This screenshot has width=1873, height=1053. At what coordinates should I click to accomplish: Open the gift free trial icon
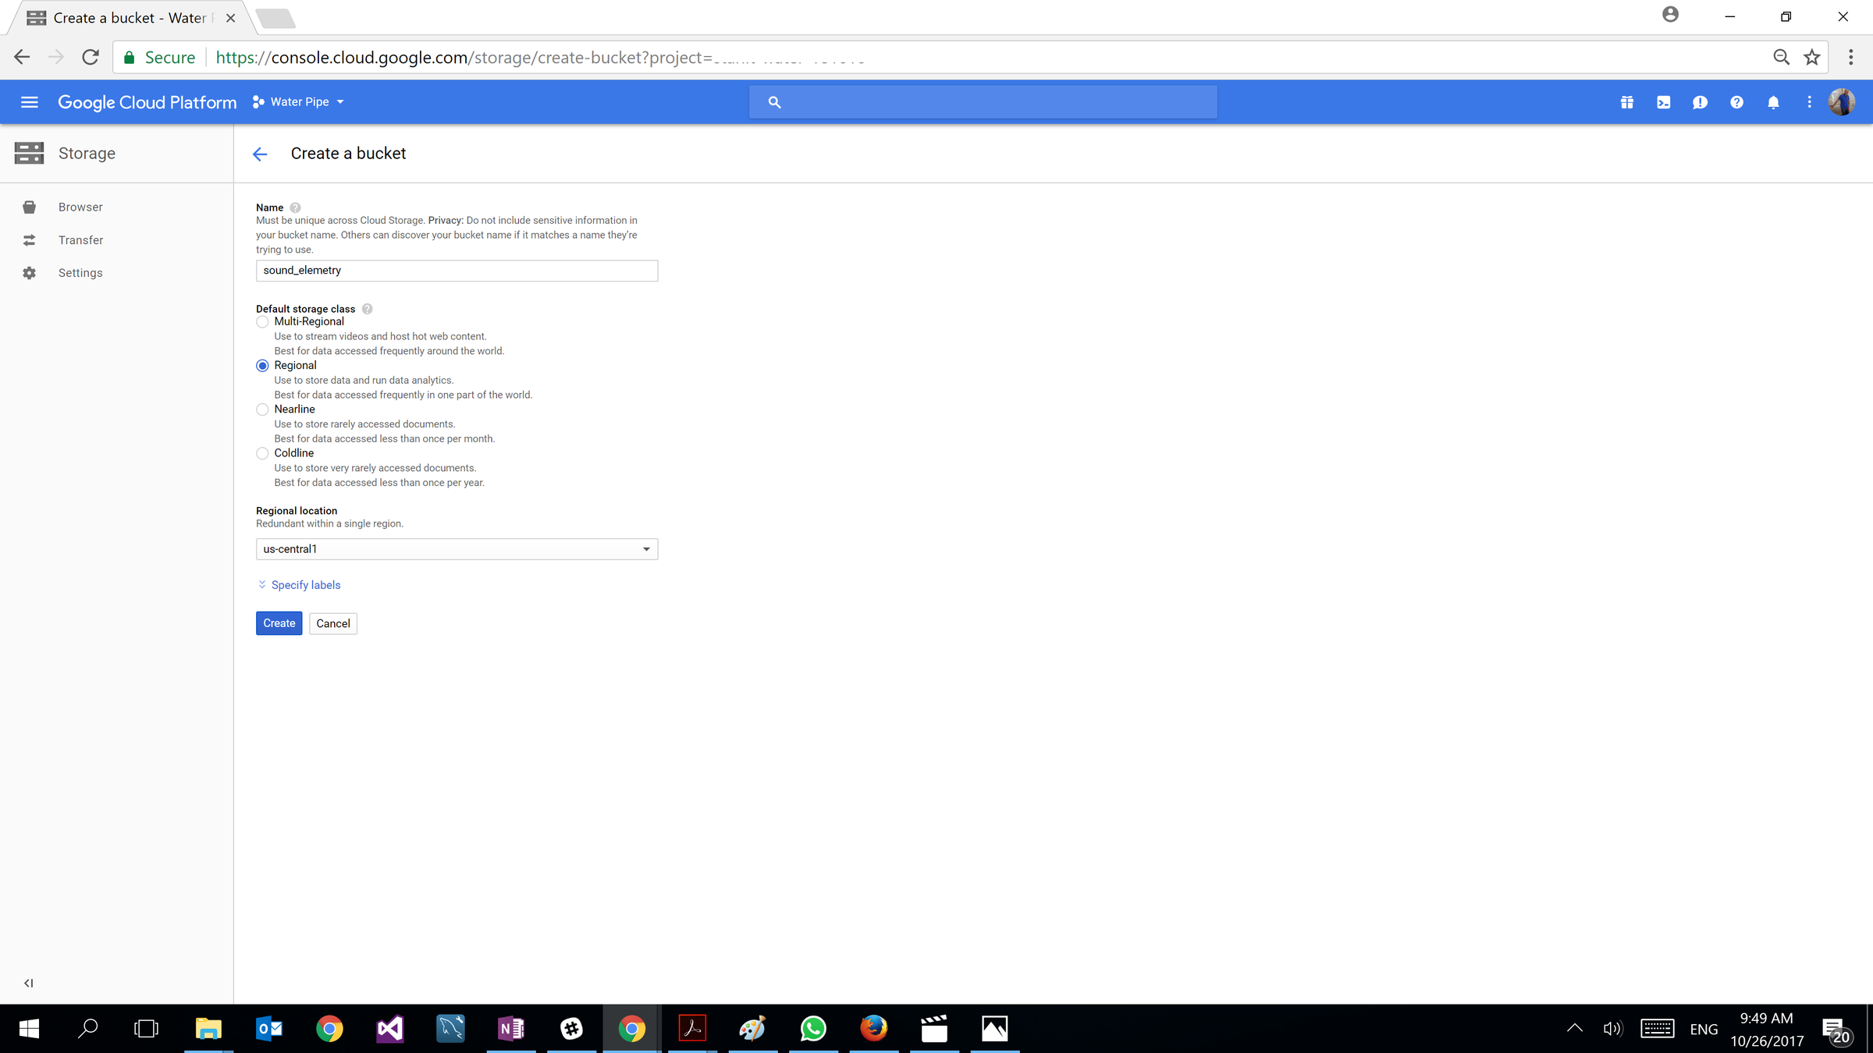click(1627, 102)
